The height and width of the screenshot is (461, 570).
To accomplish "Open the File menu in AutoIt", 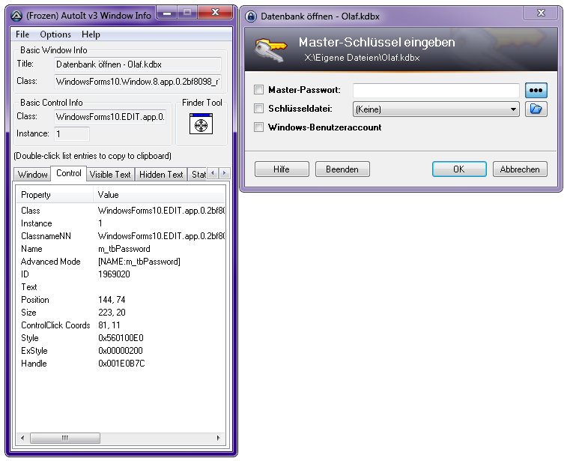I will [x=22, y=34].
